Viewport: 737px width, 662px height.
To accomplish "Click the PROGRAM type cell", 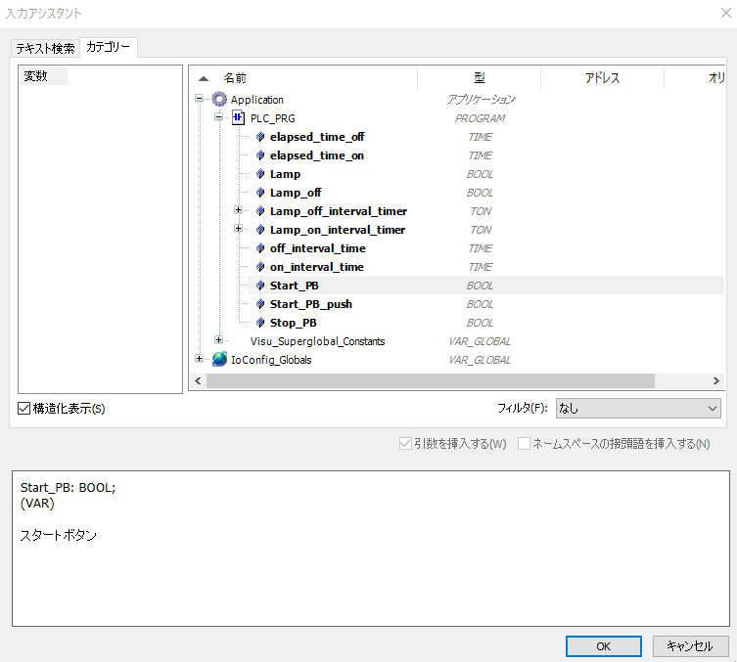I will (x=480, y=118).
